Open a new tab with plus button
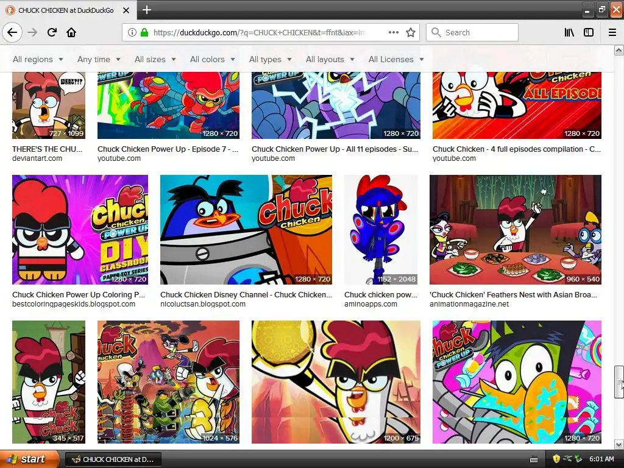This screenshot has width=624, height=468. point(146,10)
